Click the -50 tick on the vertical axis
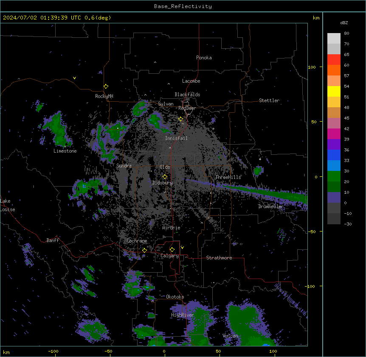The height and width of the screenshot is (357, 366). pos(312,231)
